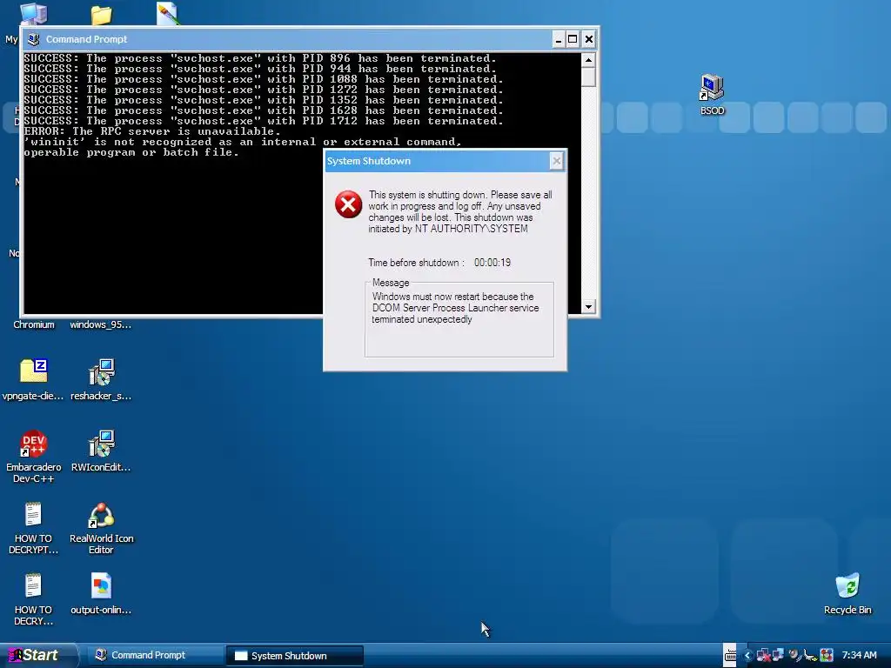Select the My Computer desktop icon
This screenshot has width=891, height=668.
34,12
